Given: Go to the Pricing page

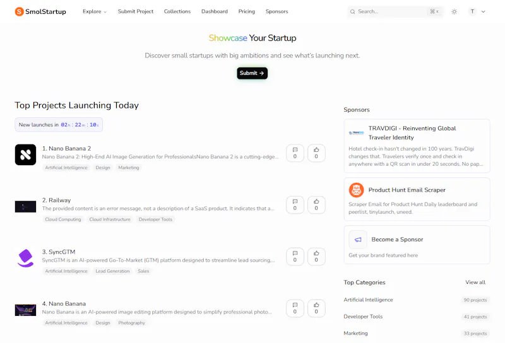Looking at the screenshot, I should (247, 11).
